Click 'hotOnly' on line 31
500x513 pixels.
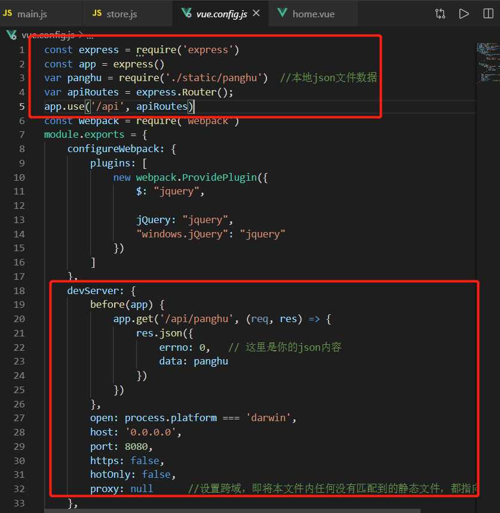110,475
